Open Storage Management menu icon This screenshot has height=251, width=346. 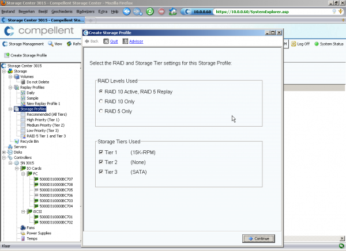click(x=23, y=44)
